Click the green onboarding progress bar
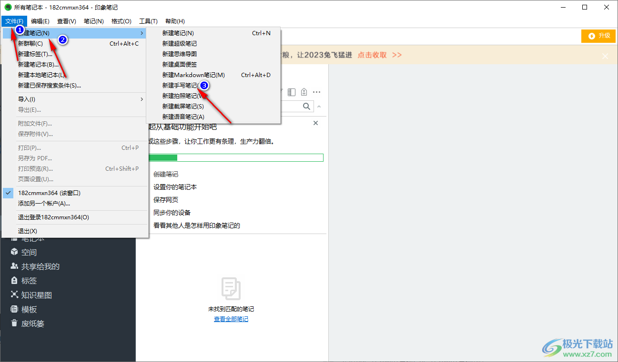Screen dimensions: 618x362 pyautogui.click(x=236, y=157)
